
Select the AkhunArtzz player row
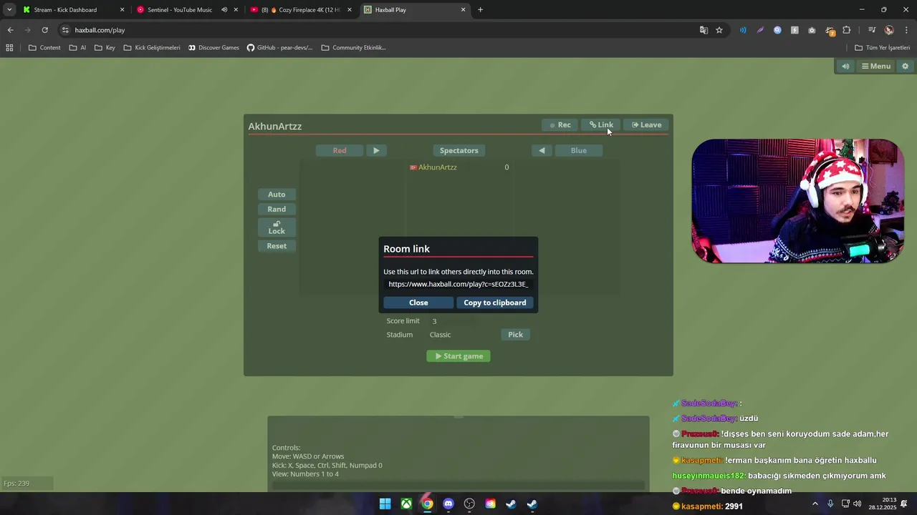458,167
